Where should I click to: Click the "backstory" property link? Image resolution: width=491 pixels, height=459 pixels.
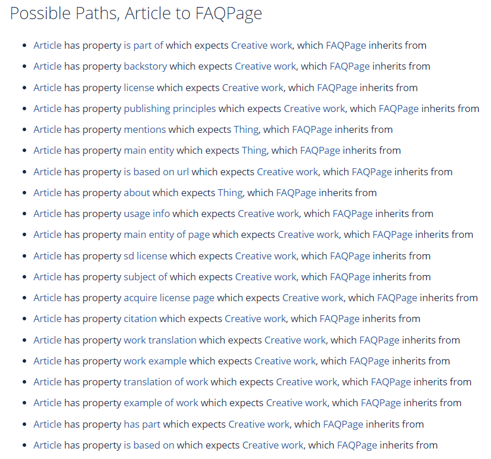click(145, 66)
